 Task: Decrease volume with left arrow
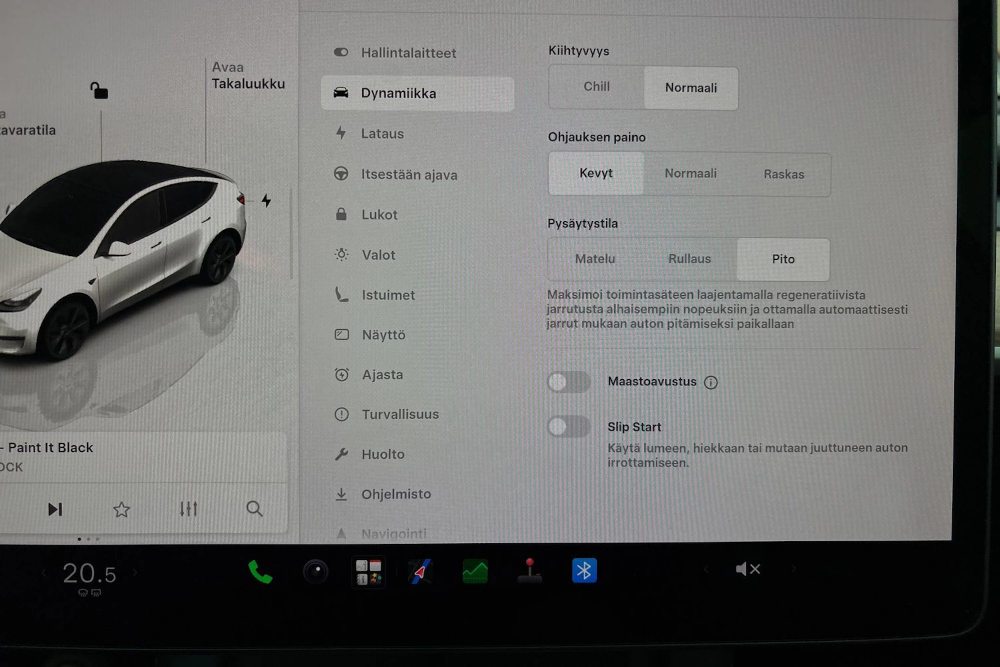tap(706, 569)
